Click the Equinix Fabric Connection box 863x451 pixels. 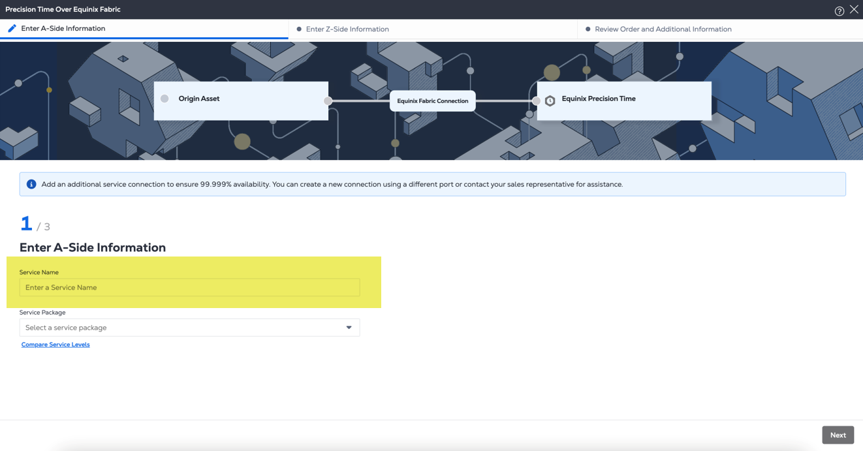[433, 101]
